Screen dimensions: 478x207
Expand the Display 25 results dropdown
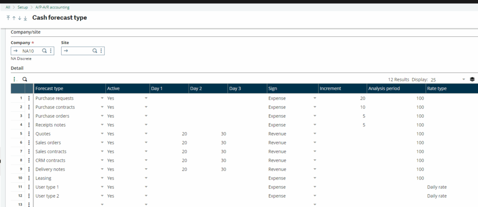coord(464,79)
